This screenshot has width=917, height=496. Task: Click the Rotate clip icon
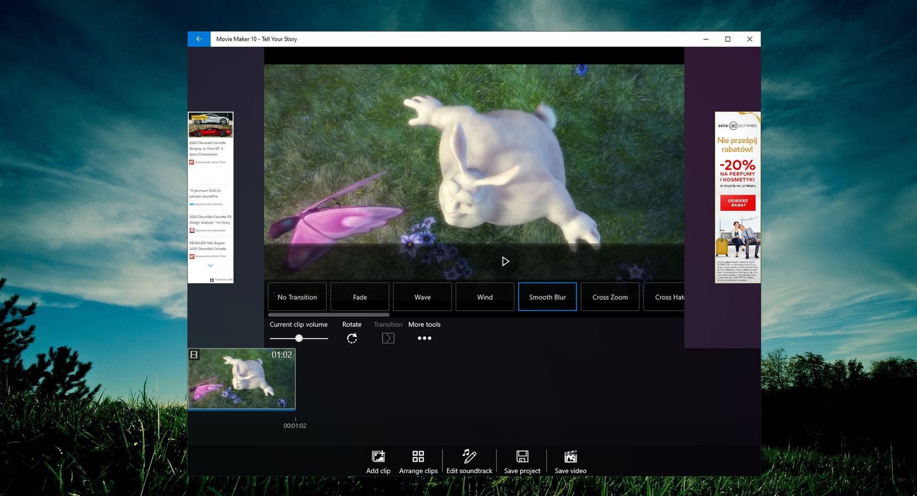click(352, 338)
